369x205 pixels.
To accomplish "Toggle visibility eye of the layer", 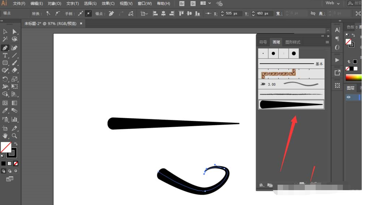I will tap(349, 97).
